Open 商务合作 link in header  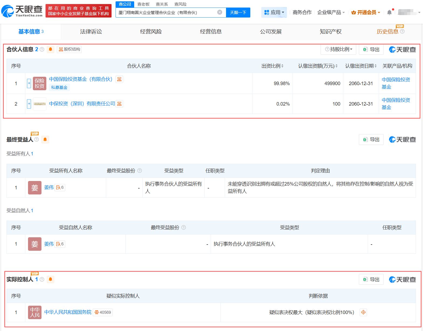click(x=302, y=12)
